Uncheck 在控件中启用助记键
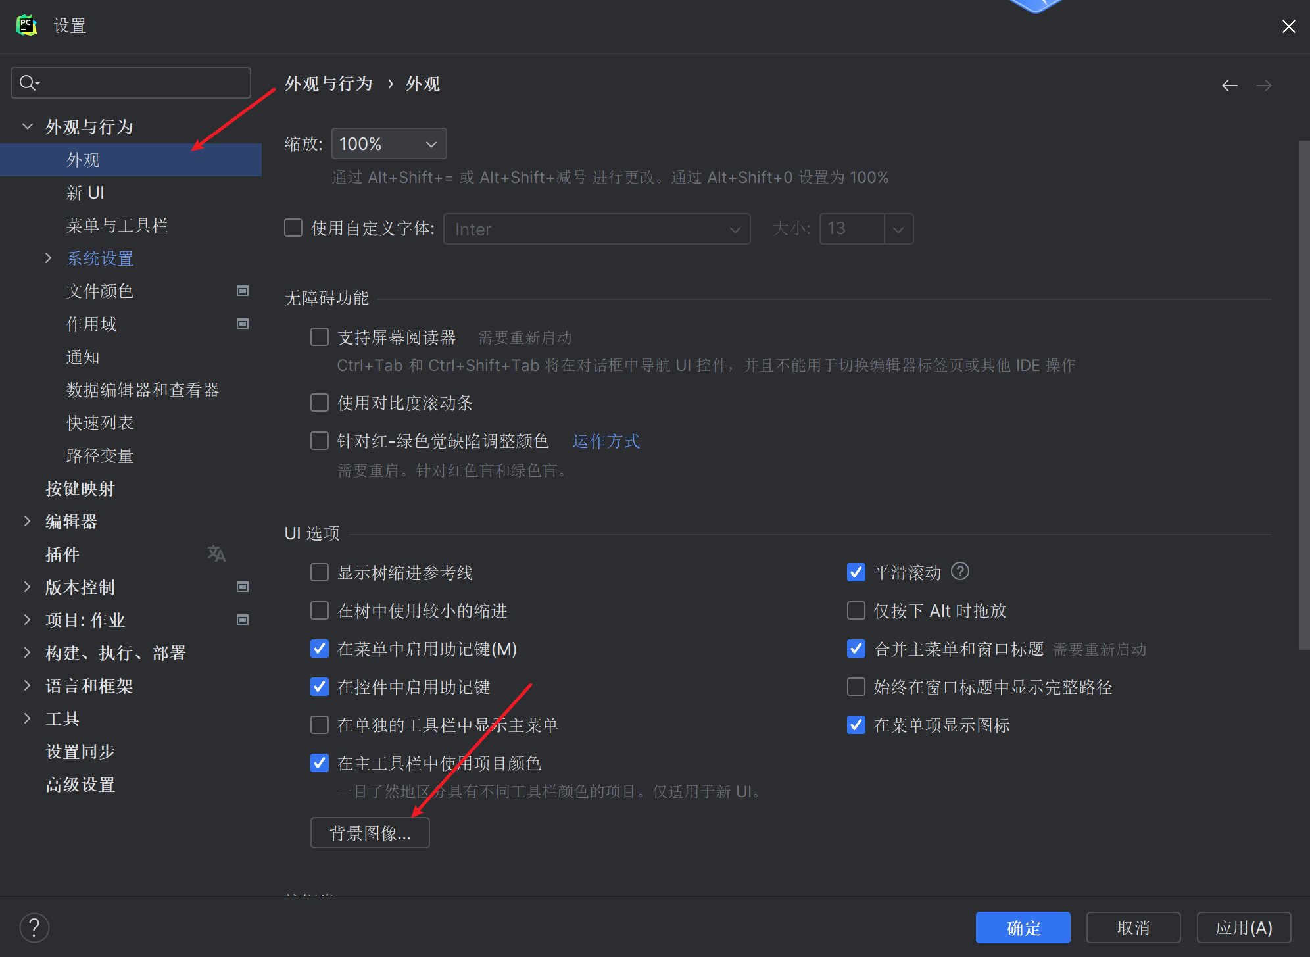The image size is (1310, 957). (x=320, y=687)
